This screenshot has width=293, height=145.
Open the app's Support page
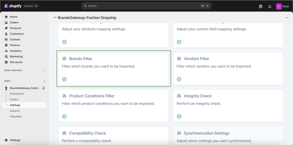pyautogui.click(x=15, y=111)
